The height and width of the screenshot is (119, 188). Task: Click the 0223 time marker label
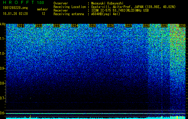(x=56, y=26)
